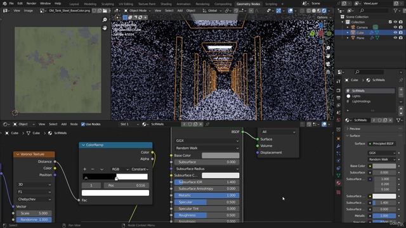Open Global transform orientation dropdown
Image resolution: width=406 pixels, height=228 pixels.
212,11
